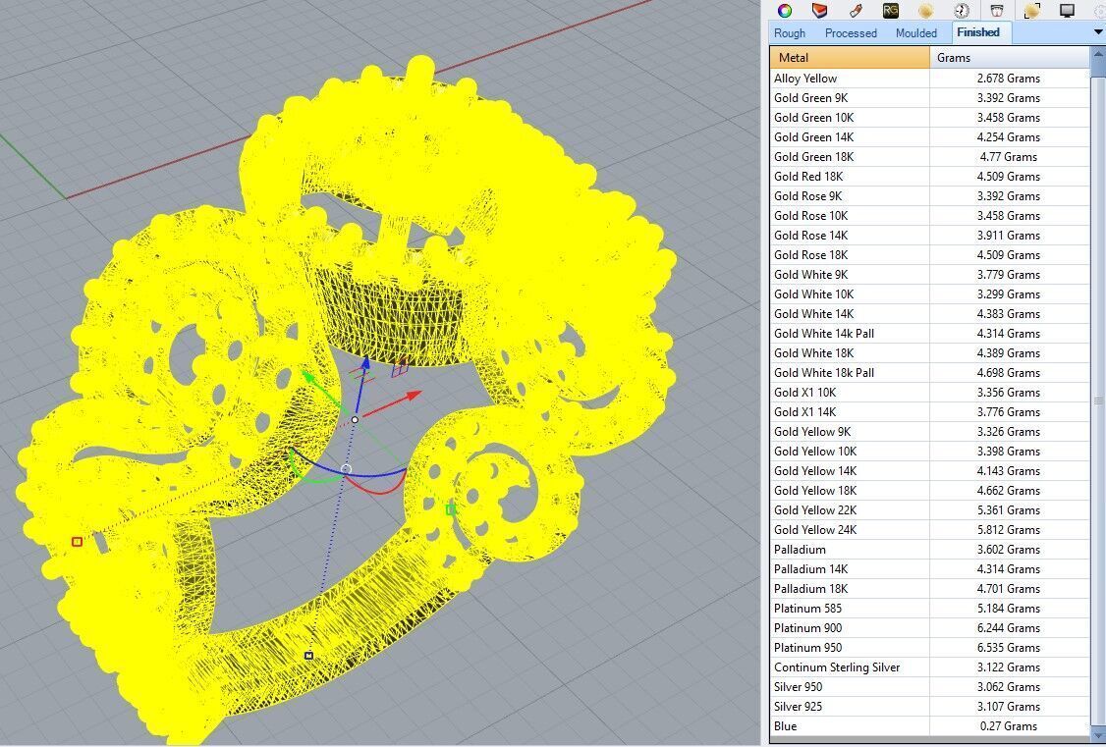Screen dimensions: 1106x747
Task: Open the color wheel panel icon
Action: [785, 10]
